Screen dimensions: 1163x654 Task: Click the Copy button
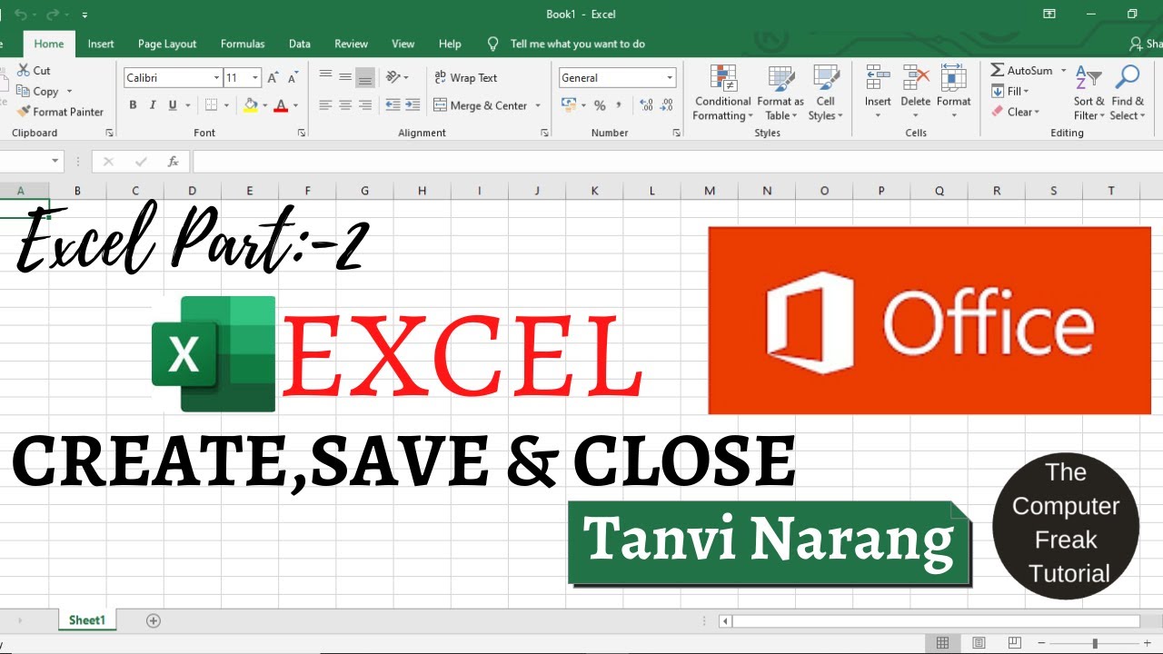(38, 91)
